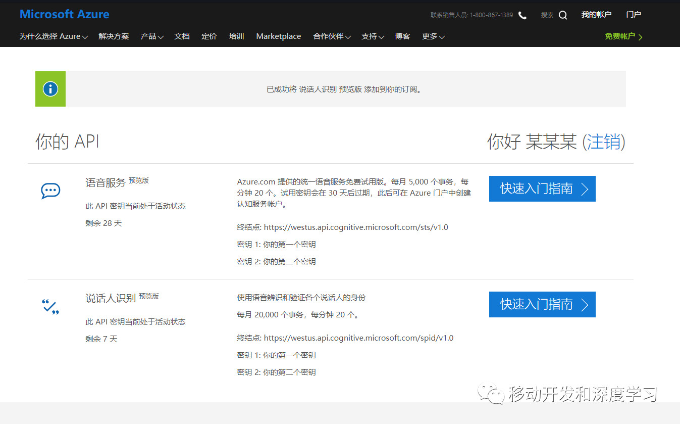Open 解决方案 menu item

pyautogui.click(x=114, y=36)
